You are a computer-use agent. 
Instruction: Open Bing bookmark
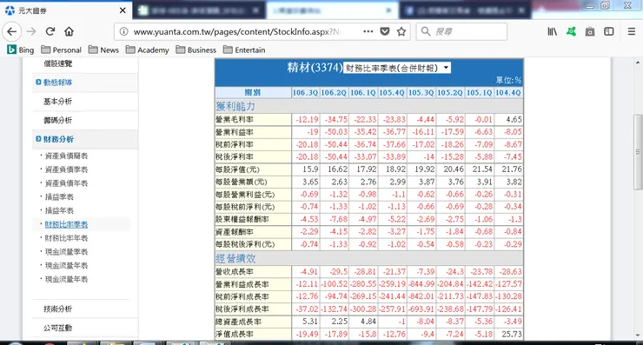pyautogui.click(x=21, y=50)
